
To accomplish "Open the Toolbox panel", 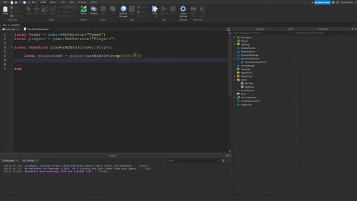I will tap(94, 10).
